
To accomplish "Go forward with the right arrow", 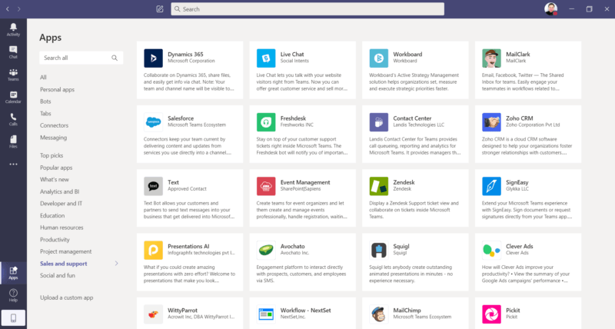I will click(x=18, y=8).
